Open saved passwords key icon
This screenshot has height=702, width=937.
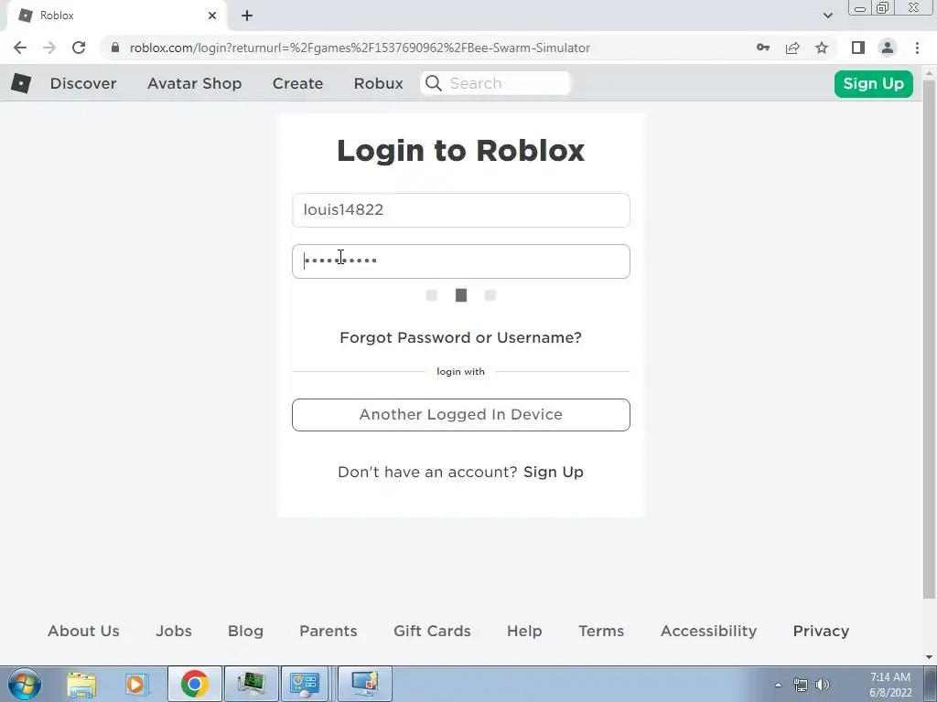tap(762, 48)
